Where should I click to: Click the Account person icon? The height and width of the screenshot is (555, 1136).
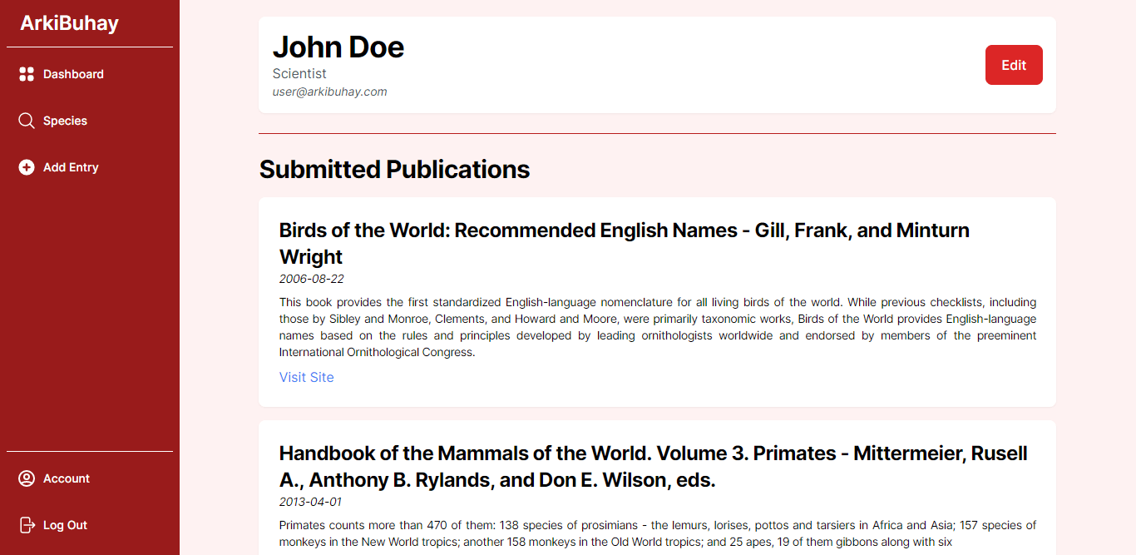click(27, 478)
